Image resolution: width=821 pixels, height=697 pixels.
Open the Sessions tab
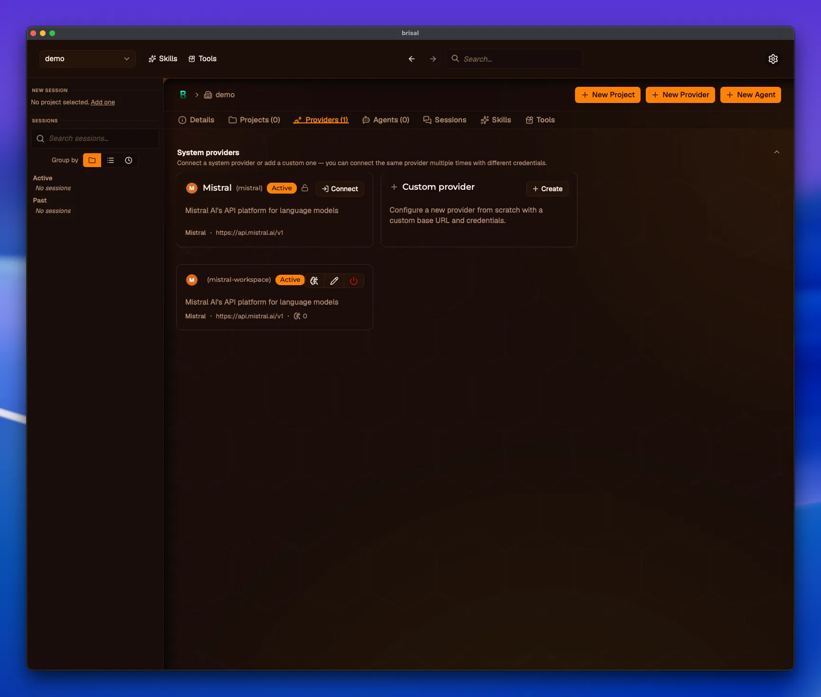(445, 120)
